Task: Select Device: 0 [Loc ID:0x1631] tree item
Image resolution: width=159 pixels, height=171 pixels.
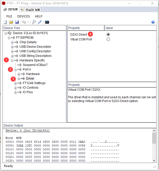Action: tap(30, 33)
